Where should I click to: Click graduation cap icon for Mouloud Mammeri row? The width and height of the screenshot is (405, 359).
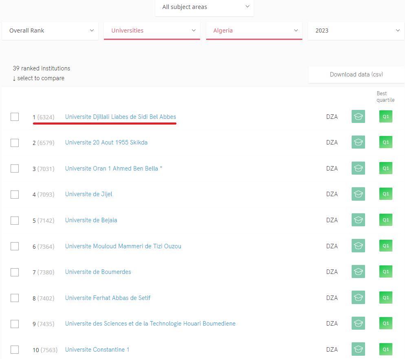coord(358,246)
